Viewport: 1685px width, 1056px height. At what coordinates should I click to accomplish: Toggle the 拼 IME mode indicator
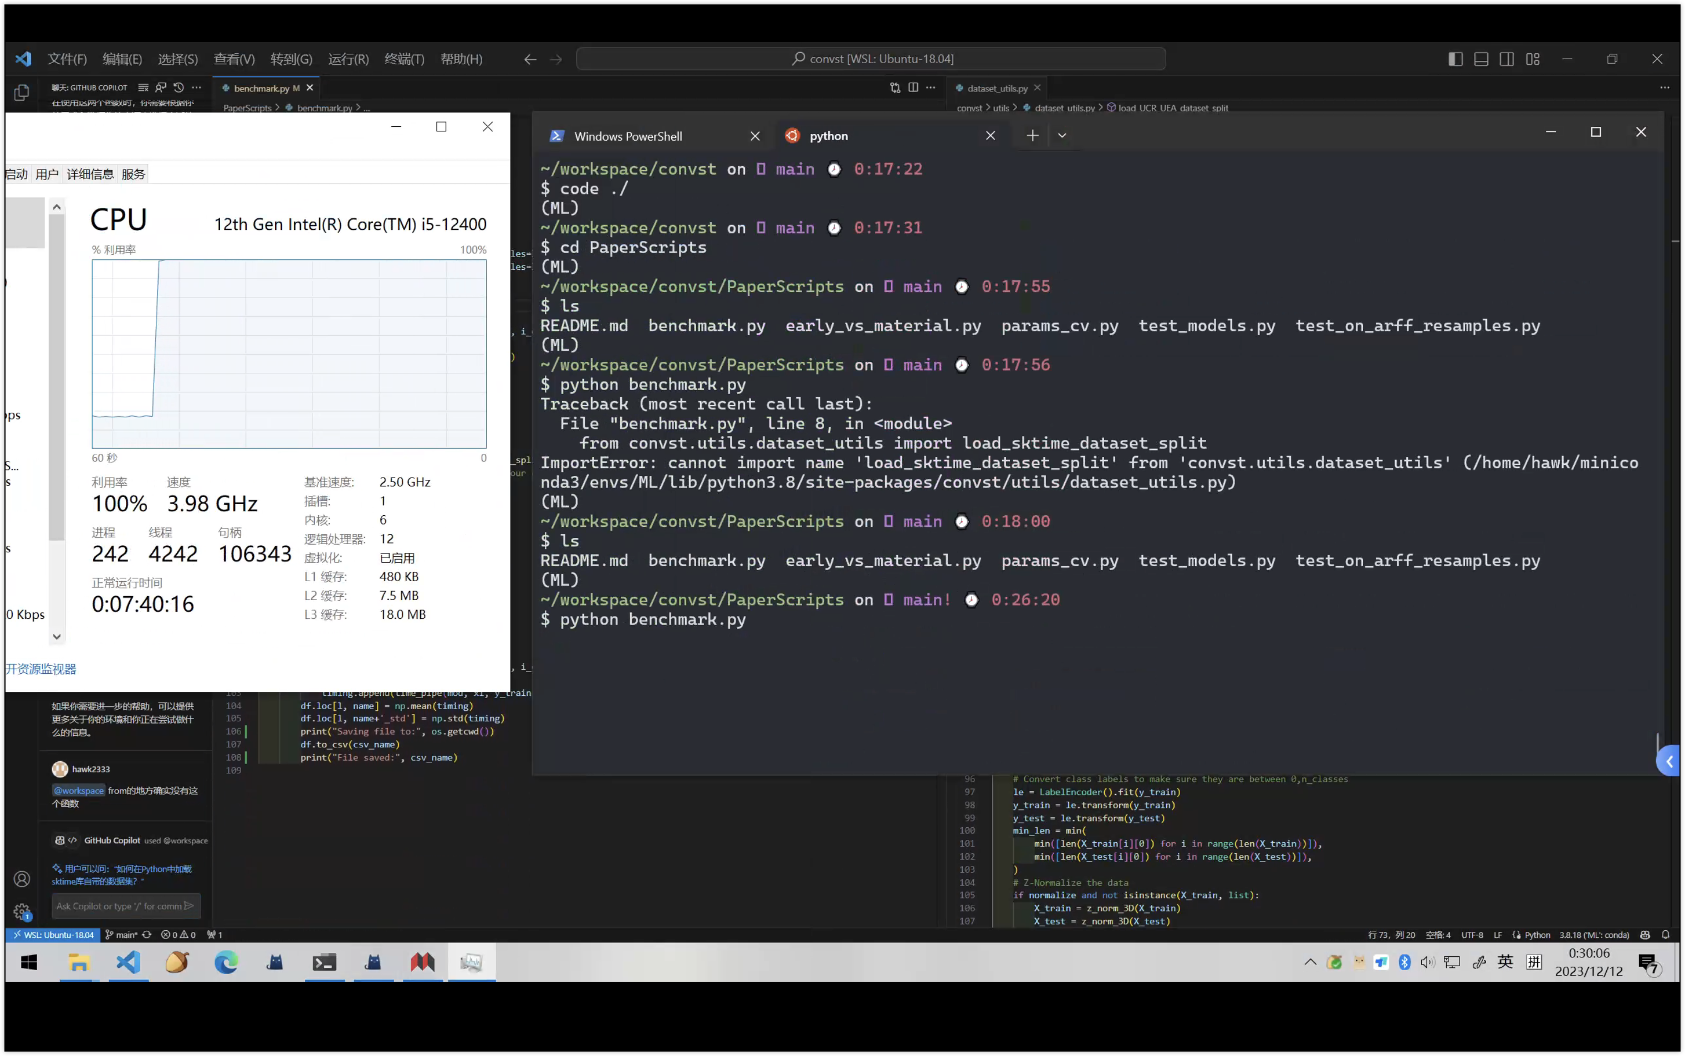tap(1534, 962)
